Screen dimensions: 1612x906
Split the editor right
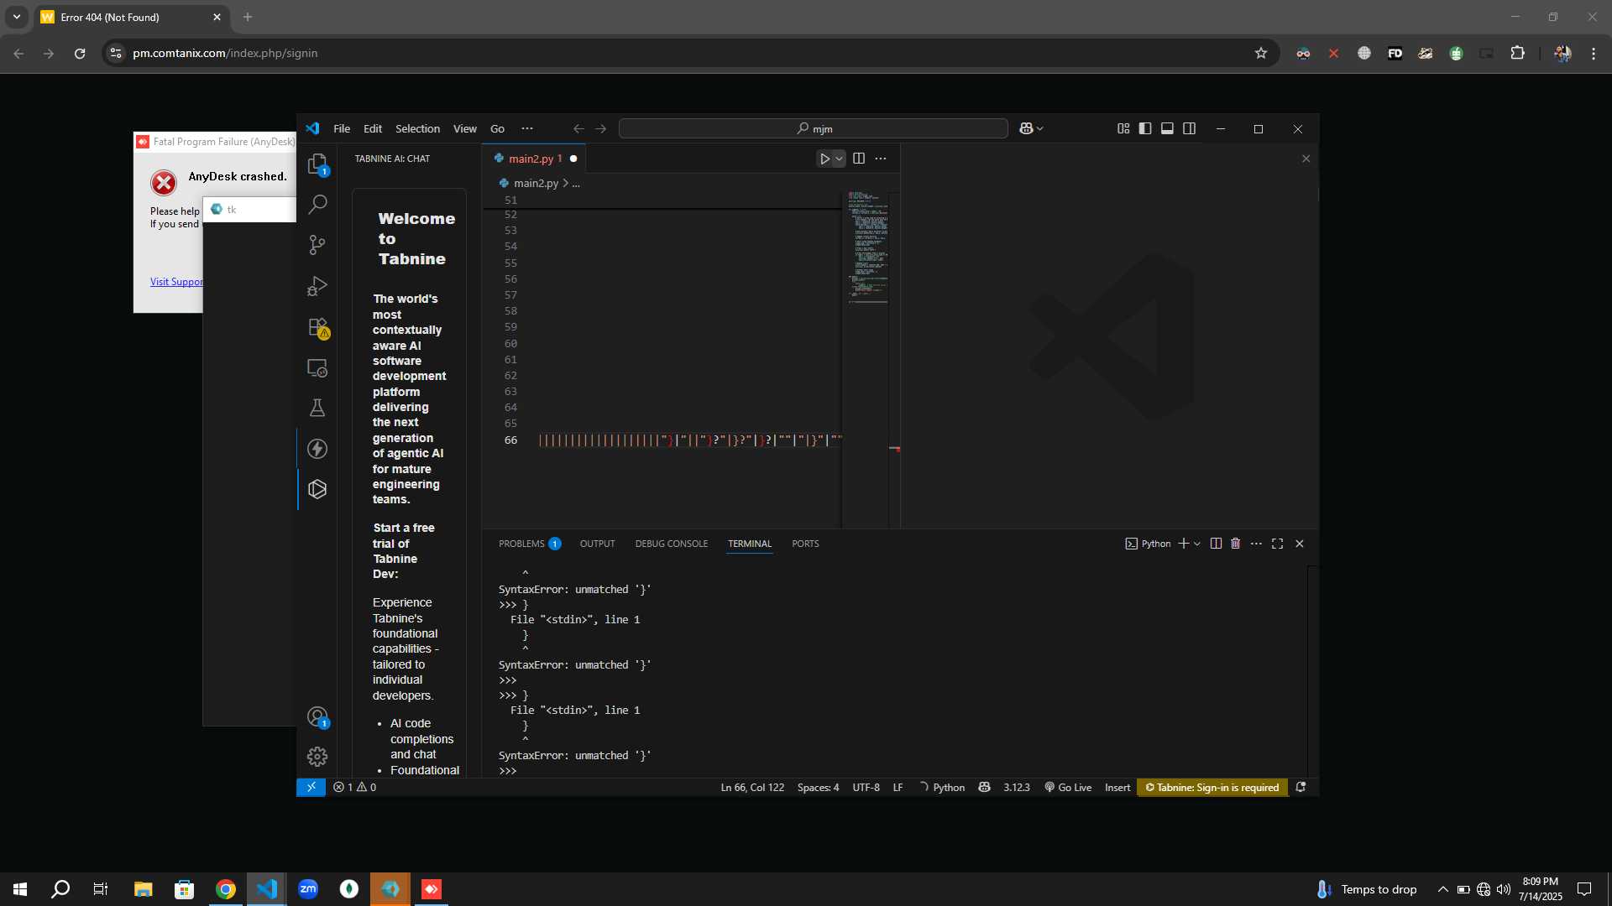[859, 159]
